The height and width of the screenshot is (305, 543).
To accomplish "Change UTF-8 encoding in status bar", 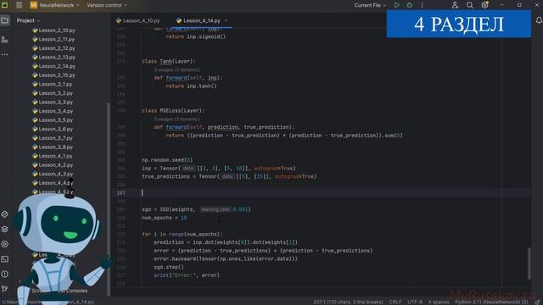I will coord(415,302).
